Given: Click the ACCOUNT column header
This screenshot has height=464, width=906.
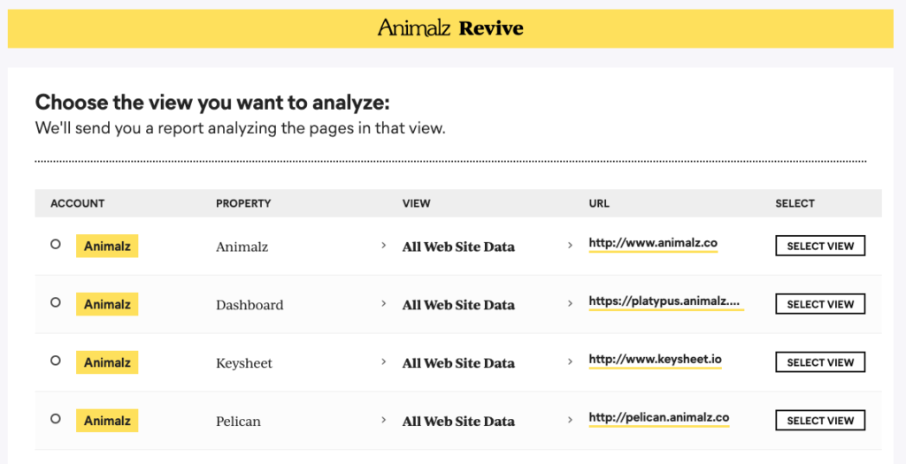Looking at the screenshot, I should tap(78, 203).
